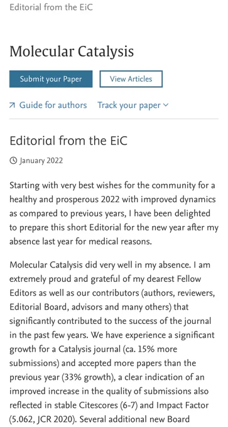This screenshot has height=427, width=228.
Task: Click the paragraph starting 'Starting with very best wishes'
Action: pyautogui.click(x=114, y=213)
